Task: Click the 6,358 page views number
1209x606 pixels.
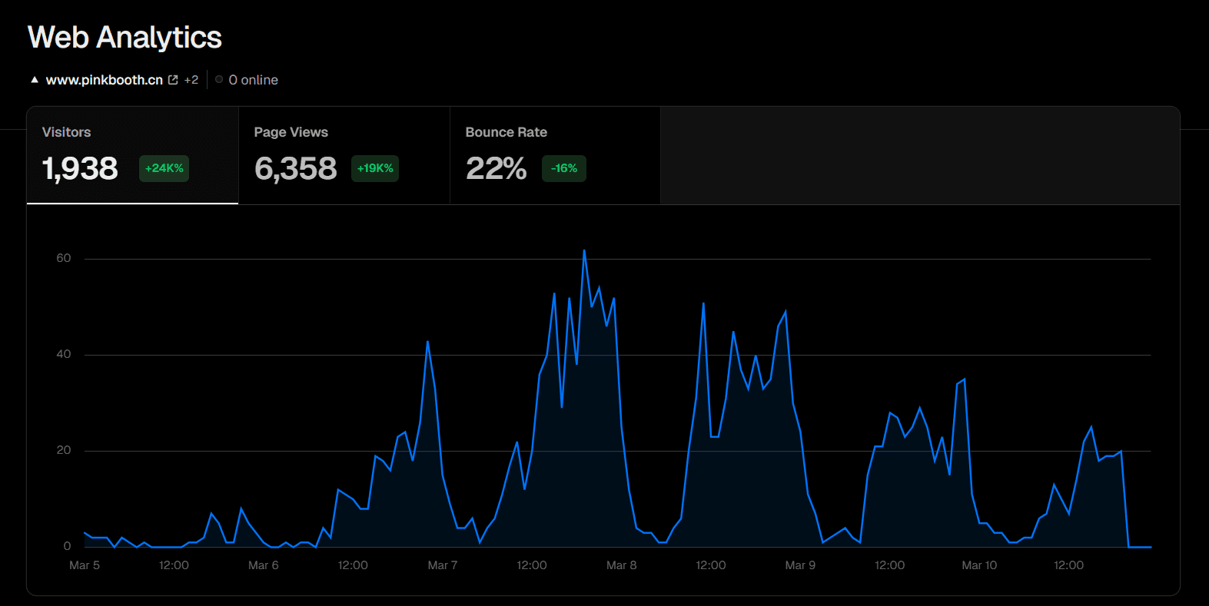Action: tap(296, 168)
